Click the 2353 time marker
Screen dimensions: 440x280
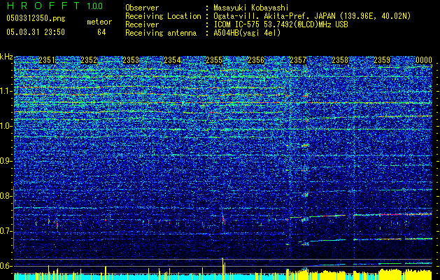point(131,60)
